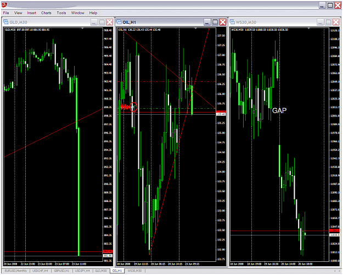Click '137.50' on OIL price scale
343x275 pixels.
tap(221, 36)
